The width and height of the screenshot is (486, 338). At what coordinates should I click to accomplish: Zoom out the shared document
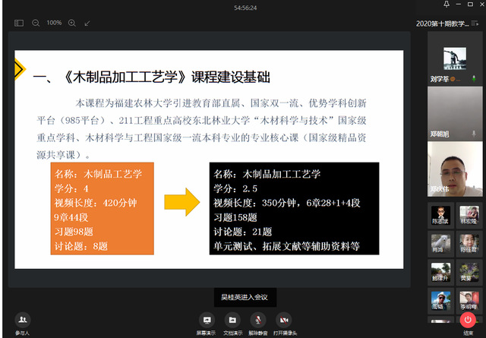(36, 24)
